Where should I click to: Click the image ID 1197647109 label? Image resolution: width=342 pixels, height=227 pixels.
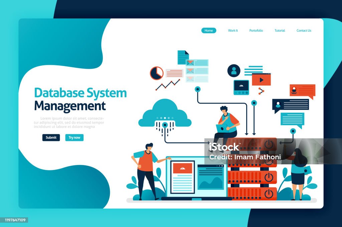click(15, 220)
